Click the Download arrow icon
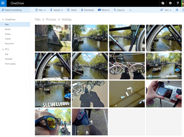Image resolution: width=184 pixels, height=137 pixels. tap(82, 10)
